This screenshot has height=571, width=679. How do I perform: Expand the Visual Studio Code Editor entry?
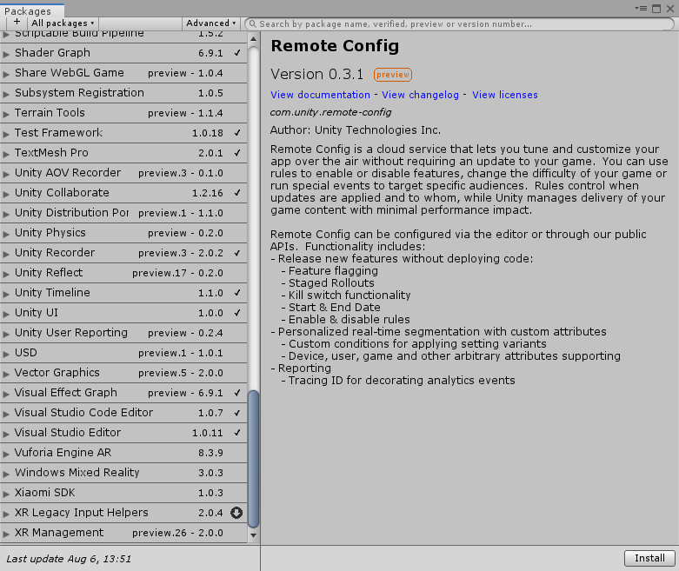(6, 414)
